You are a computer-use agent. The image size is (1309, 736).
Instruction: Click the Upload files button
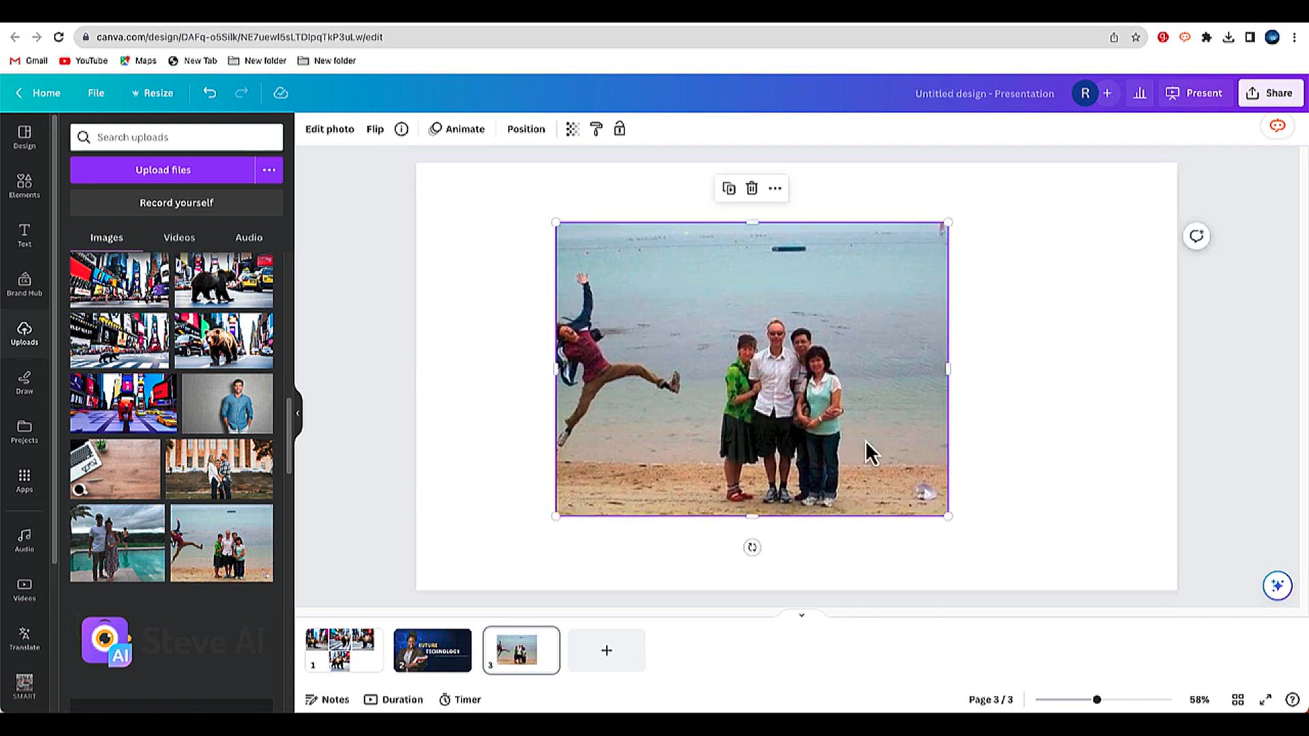coord(162,170)
